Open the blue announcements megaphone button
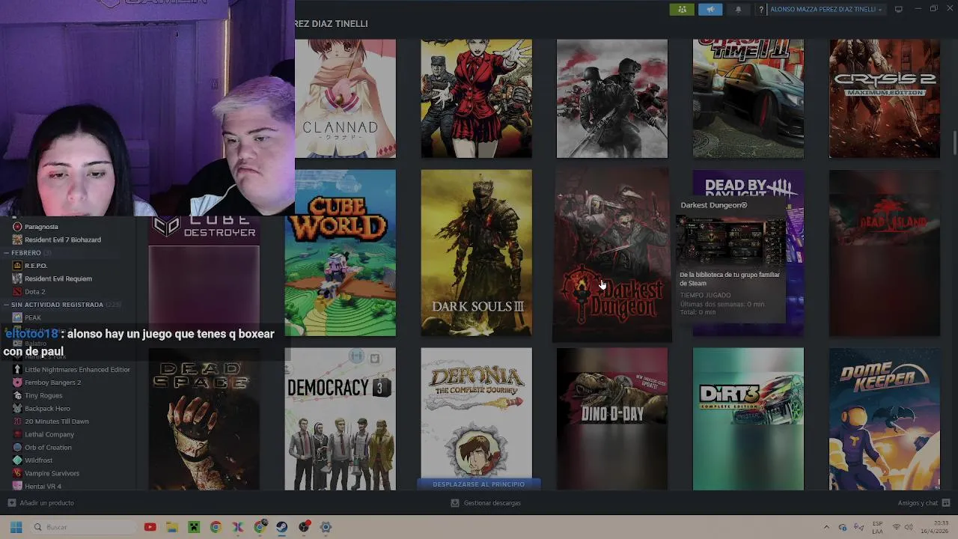The image size is (958, 539). point(710,9)
